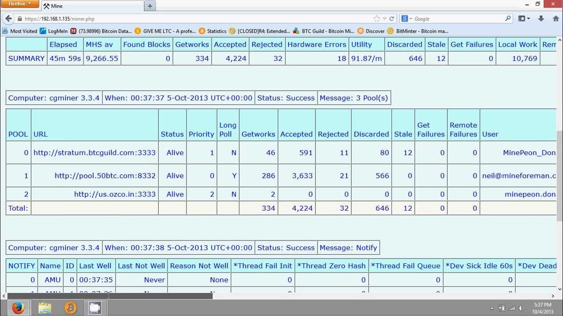563x316 pixels.
Task: Adjust volume from system tray speaker
Action: coord(522,308)
